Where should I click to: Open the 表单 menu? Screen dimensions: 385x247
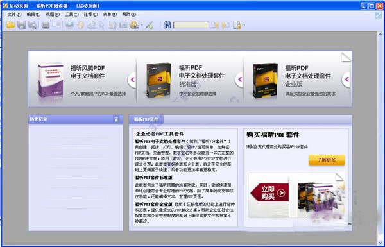click(x=110, y=15)
